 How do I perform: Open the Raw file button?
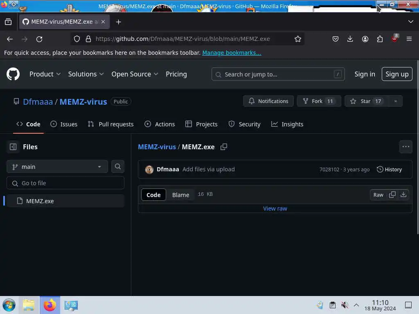click(x=378, y=195)
